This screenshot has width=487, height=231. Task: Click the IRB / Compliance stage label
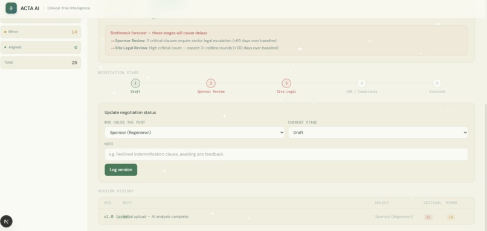[361, 92]
